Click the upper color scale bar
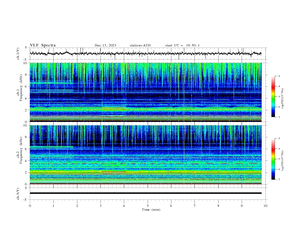Viewport: 299px width, 231px height. point(273,97)
